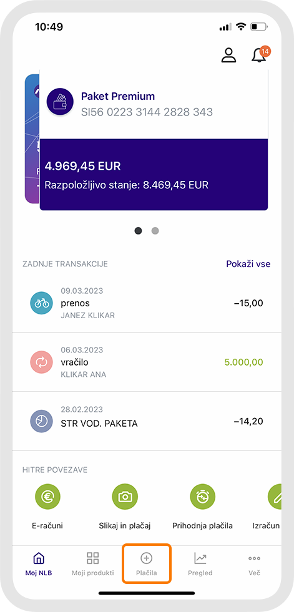The height and width of the screenshot is (612, 294).
Task: Open notifications bell with 14 badge
Action: [260, 55]
